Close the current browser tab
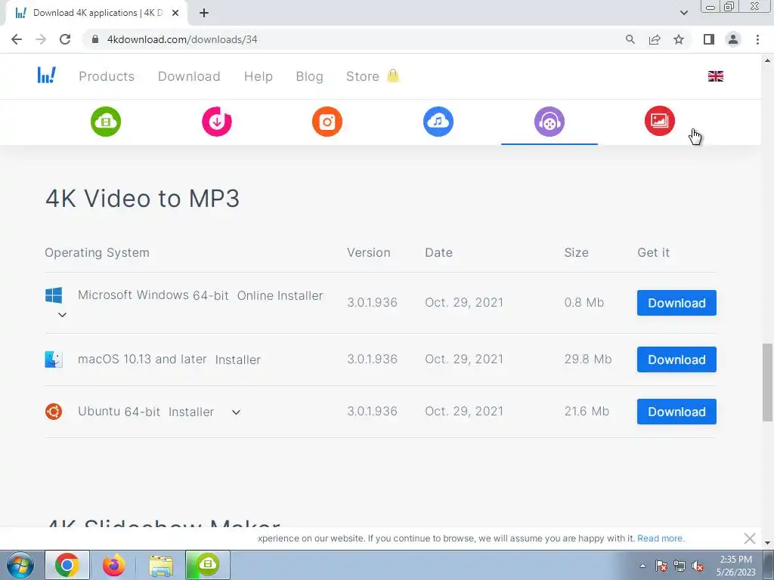This screenshot has height=580, width=774. point(175,13)
